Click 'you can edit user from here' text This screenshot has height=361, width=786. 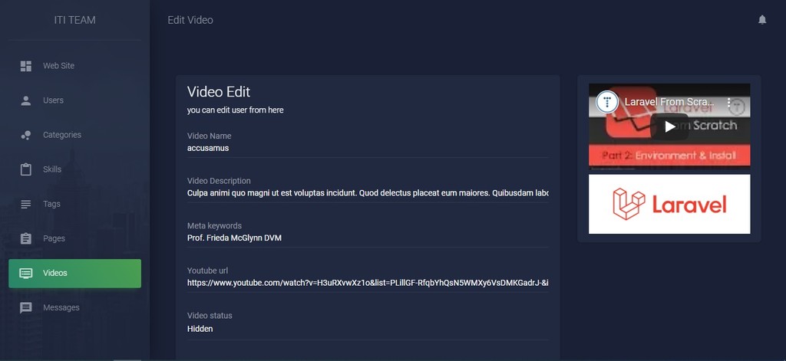pyautogui.click(x=235, y=110)
